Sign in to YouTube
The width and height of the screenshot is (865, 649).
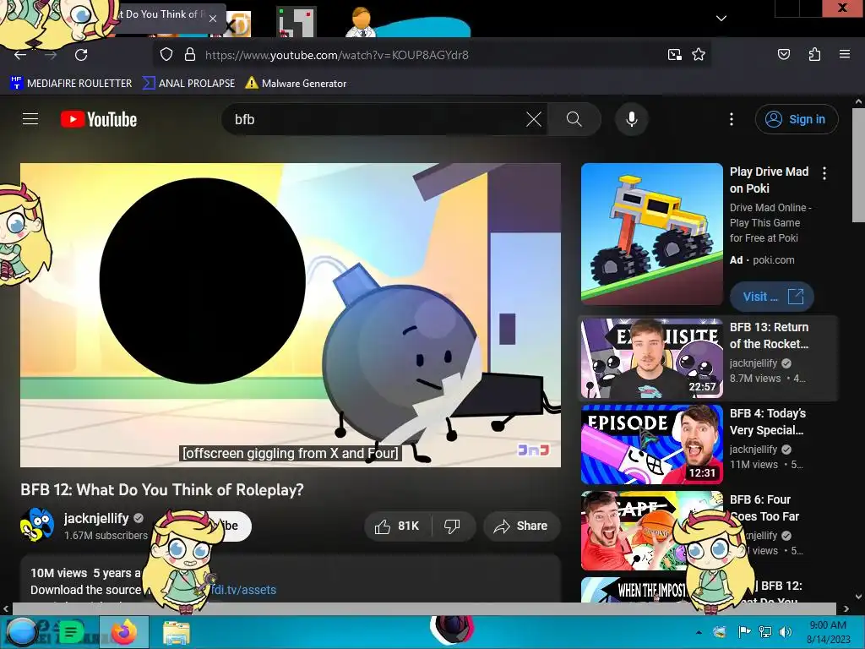click(797, 119)
